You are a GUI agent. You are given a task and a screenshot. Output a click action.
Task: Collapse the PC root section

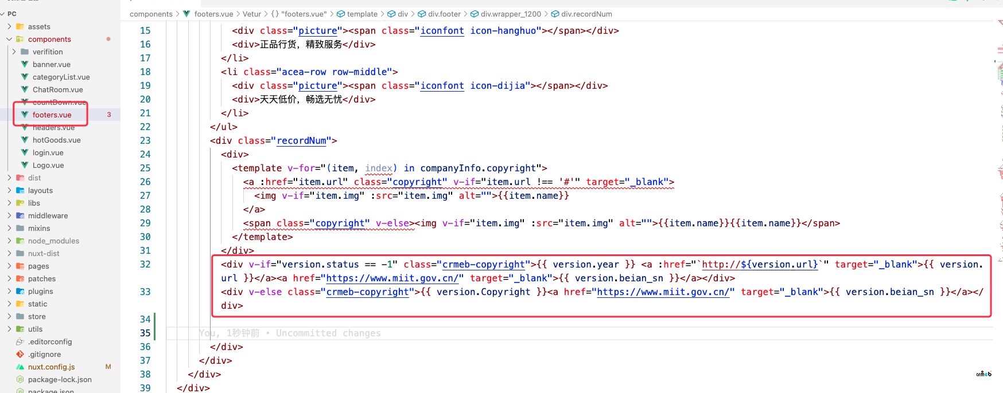pos(3,14)
